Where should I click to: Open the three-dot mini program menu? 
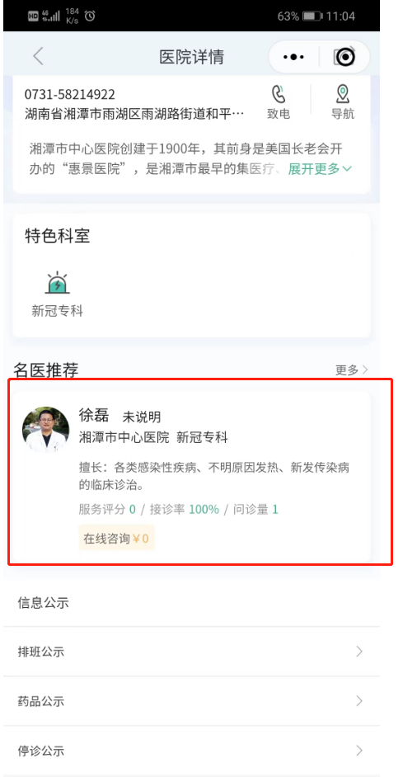coord(293,57)
